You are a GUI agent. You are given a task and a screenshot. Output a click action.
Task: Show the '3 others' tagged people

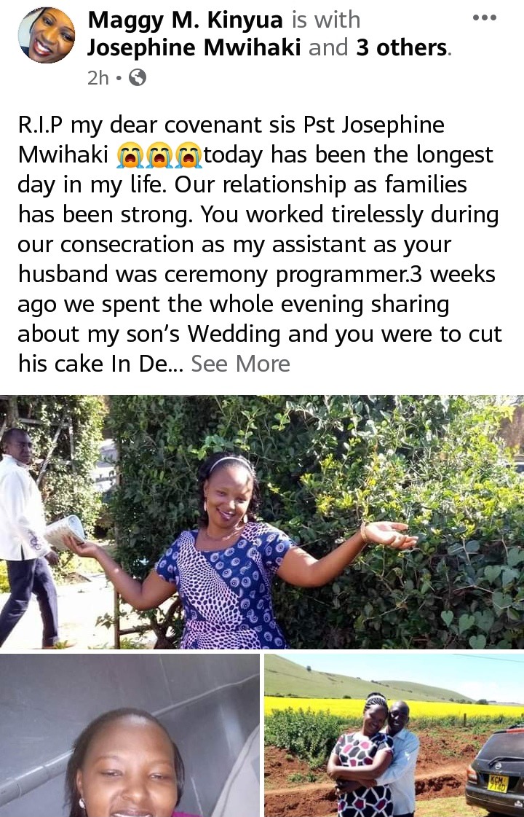[x=402, y=47]
